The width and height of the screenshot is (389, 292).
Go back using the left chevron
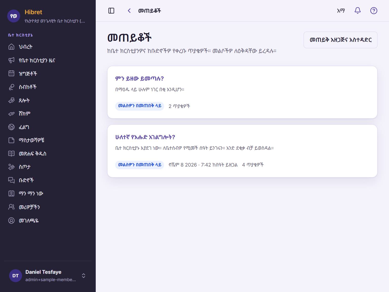(129, 11)
